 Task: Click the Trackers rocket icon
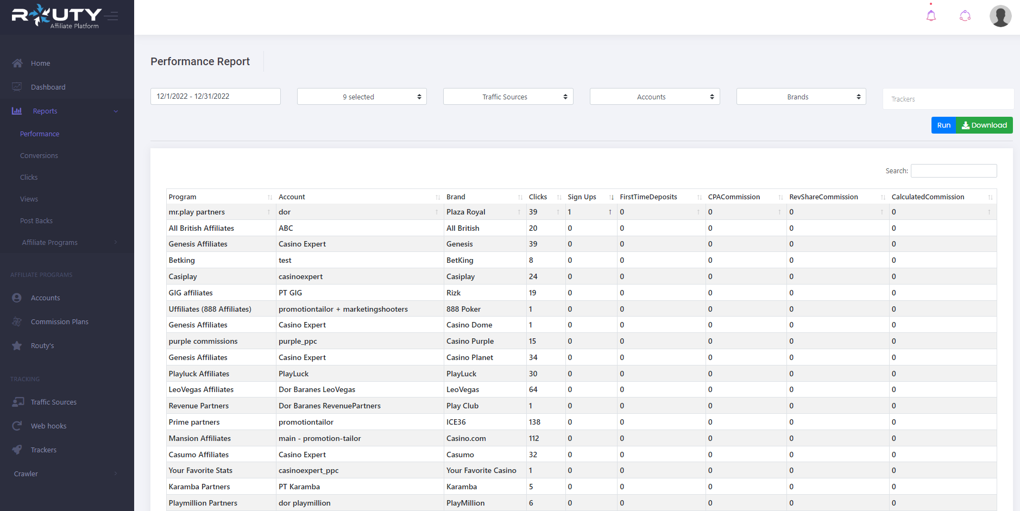17,450
